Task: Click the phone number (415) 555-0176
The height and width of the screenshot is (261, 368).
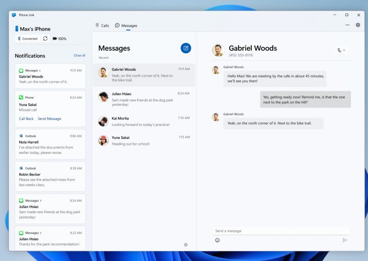Action: [241, 55]
